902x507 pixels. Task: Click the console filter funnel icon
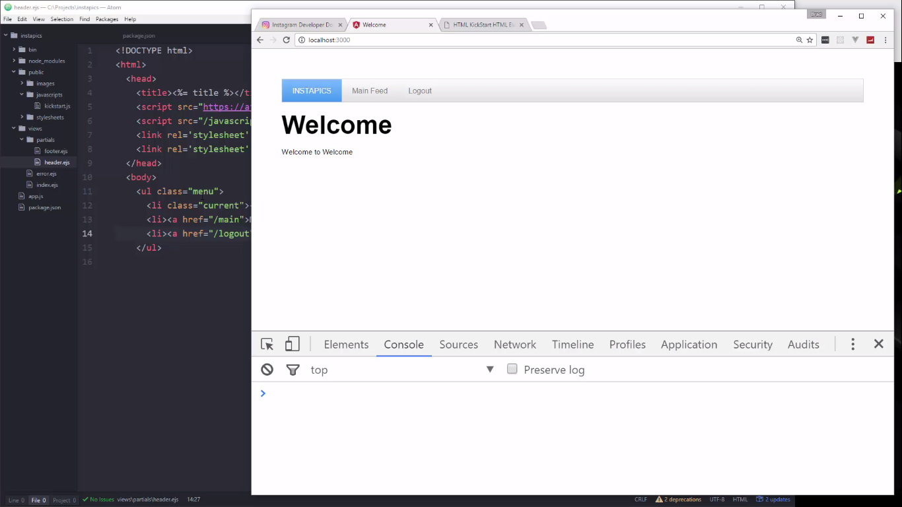(x=293, y=370)
